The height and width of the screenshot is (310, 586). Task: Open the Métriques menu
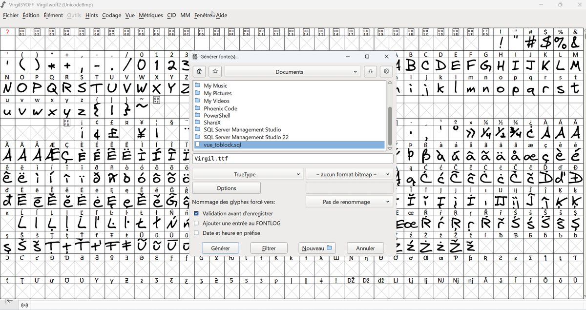[151, 15]
